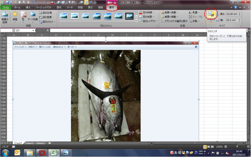Open the Format (書式) ribbon tab
Viewport: 251px width, 157px height.
click(x=111, y=8)
